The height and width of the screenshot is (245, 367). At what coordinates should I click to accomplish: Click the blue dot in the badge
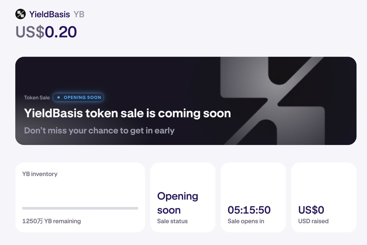pyautogui.click(x=58, y=98)
